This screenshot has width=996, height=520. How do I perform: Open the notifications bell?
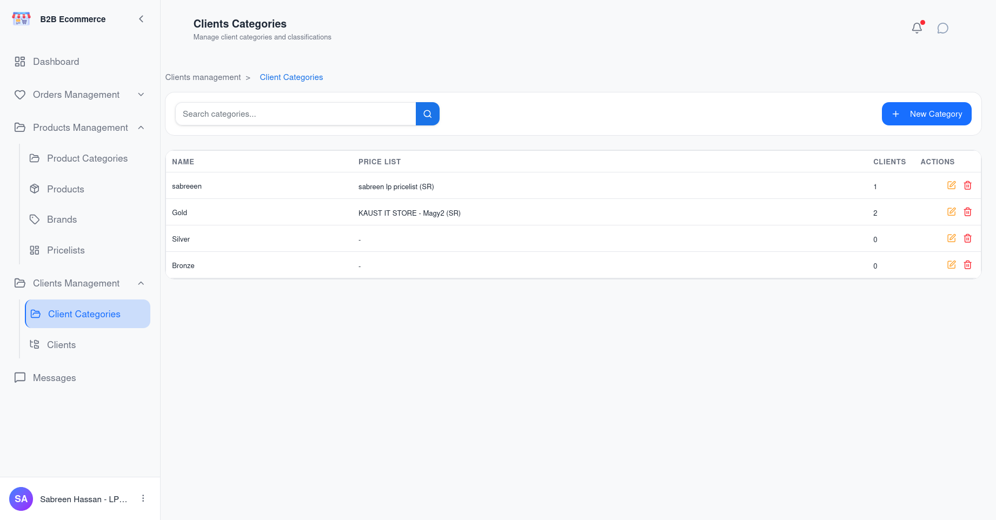917,28
